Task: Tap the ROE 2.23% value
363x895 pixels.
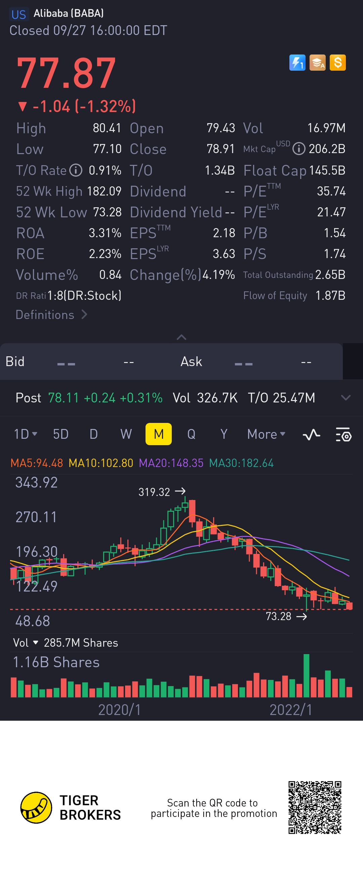Action: coord(105,254)
